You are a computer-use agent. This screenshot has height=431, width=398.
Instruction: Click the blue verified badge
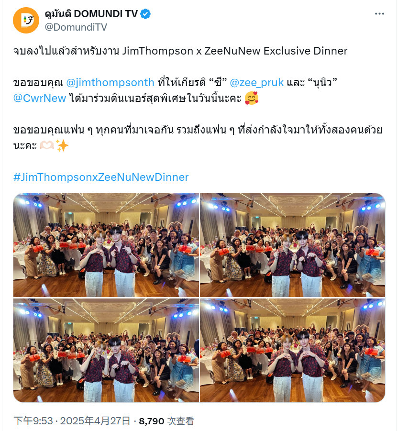pos(145,14)
